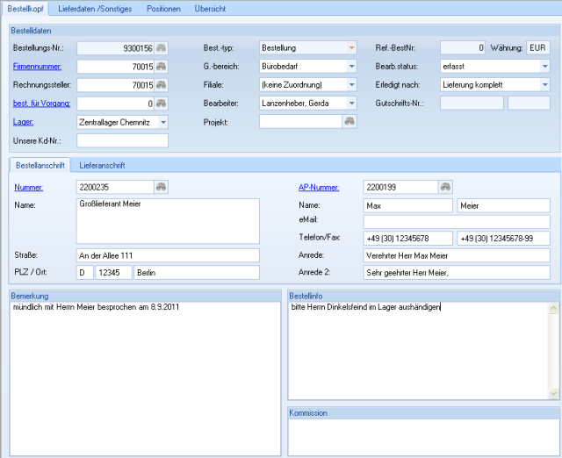
Task: Click the binoculars icon next to Rechnungssteller
Action: click(161, 85)
